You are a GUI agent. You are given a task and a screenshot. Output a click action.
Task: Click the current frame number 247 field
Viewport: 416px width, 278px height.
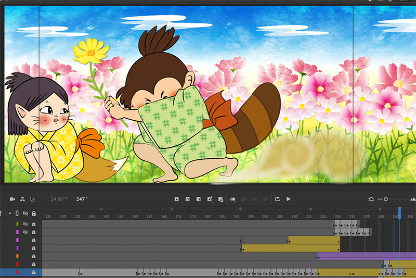coord(81,199)
